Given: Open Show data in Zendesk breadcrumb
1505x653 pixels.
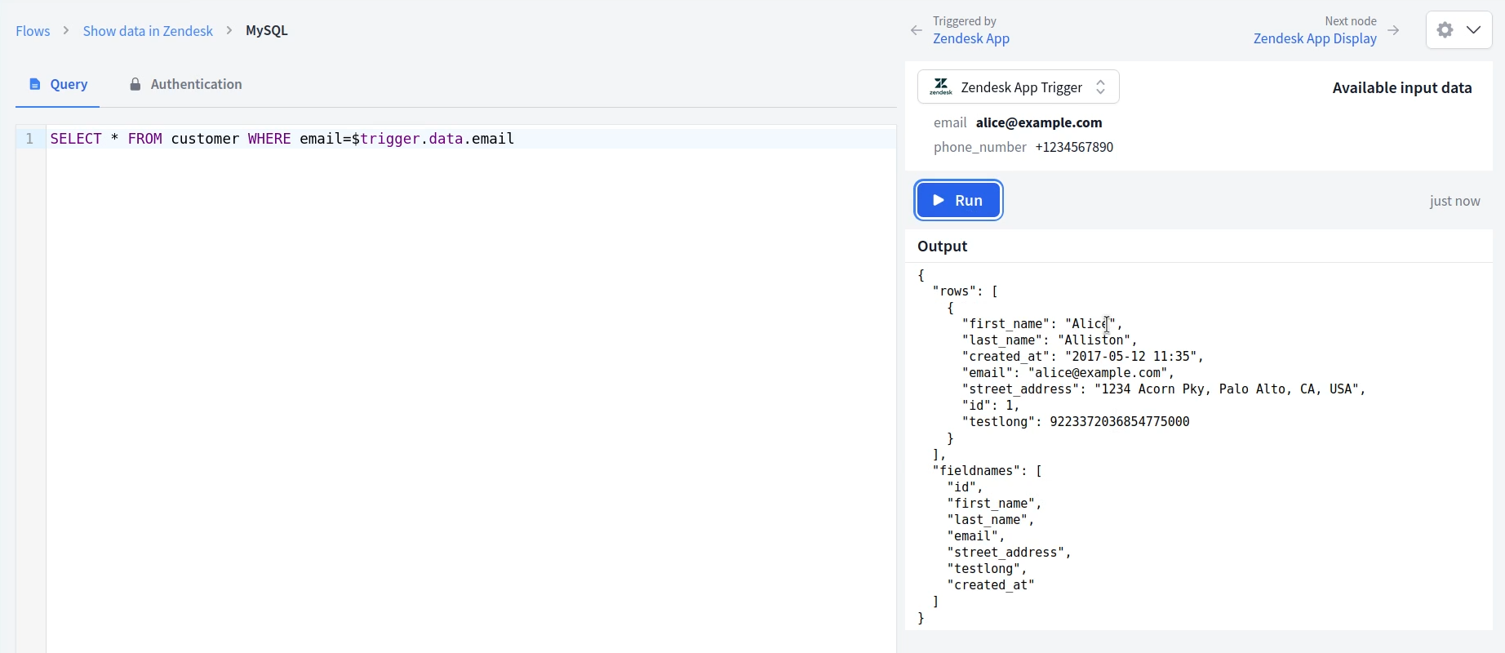Looking at the screenshot, I should coord(148,31).
